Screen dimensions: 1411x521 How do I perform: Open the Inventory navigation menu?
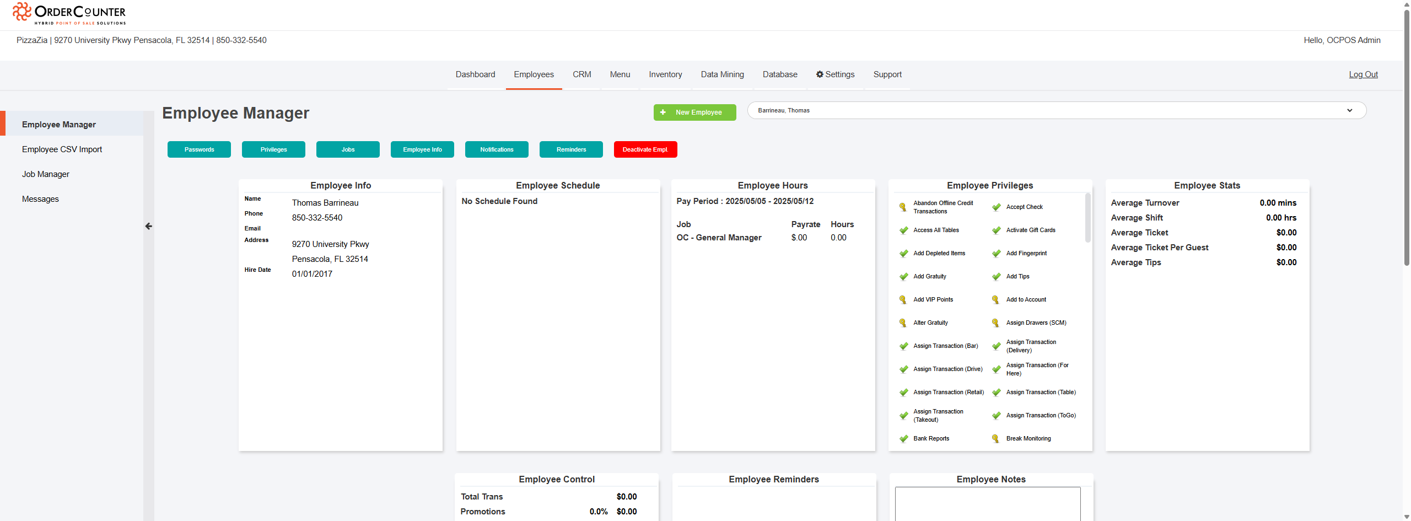point(665,74)
